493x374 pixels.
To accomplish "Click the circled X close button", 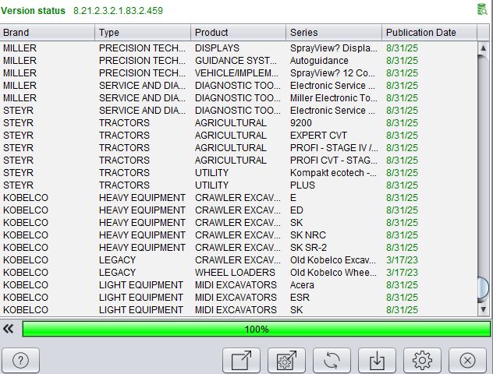I will point(467,360).
